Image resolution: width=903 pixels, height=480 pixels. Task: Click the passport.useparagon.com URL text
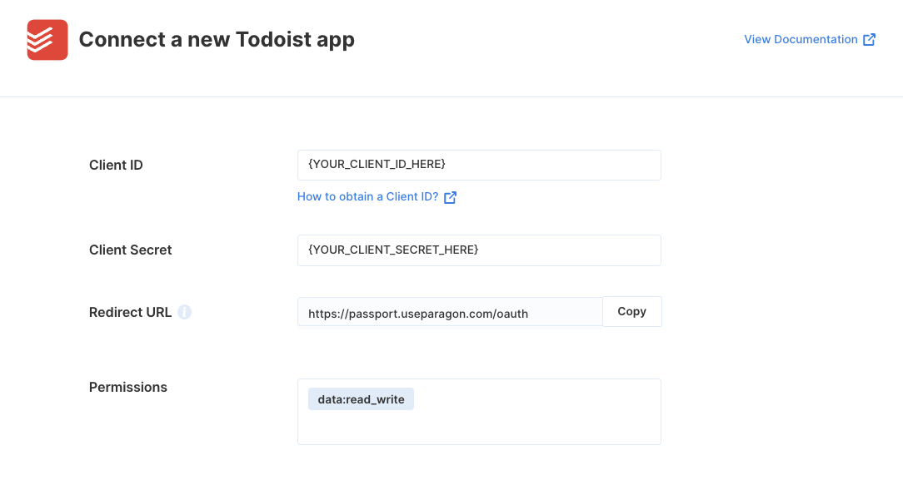(x=418, y=314)
